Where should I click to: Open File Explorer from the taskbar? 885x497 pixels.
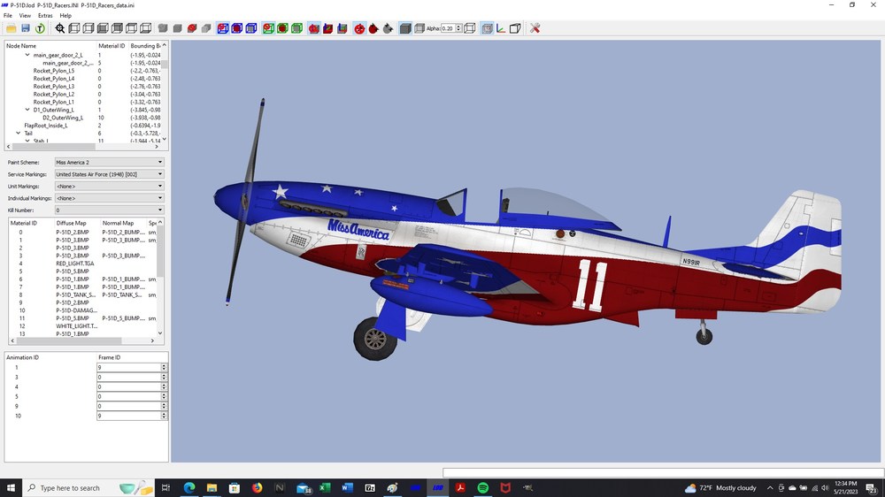tap(212, 487)
